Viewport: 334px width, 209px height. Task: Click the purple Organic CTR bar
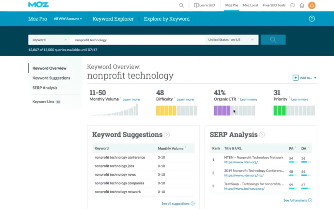point(234,110)
